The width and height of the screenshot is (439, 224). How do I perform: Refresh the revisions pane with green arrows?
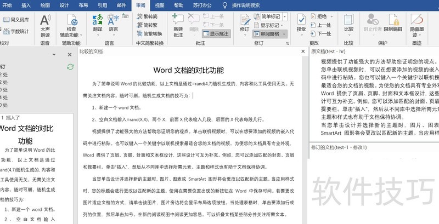(70, 66)
